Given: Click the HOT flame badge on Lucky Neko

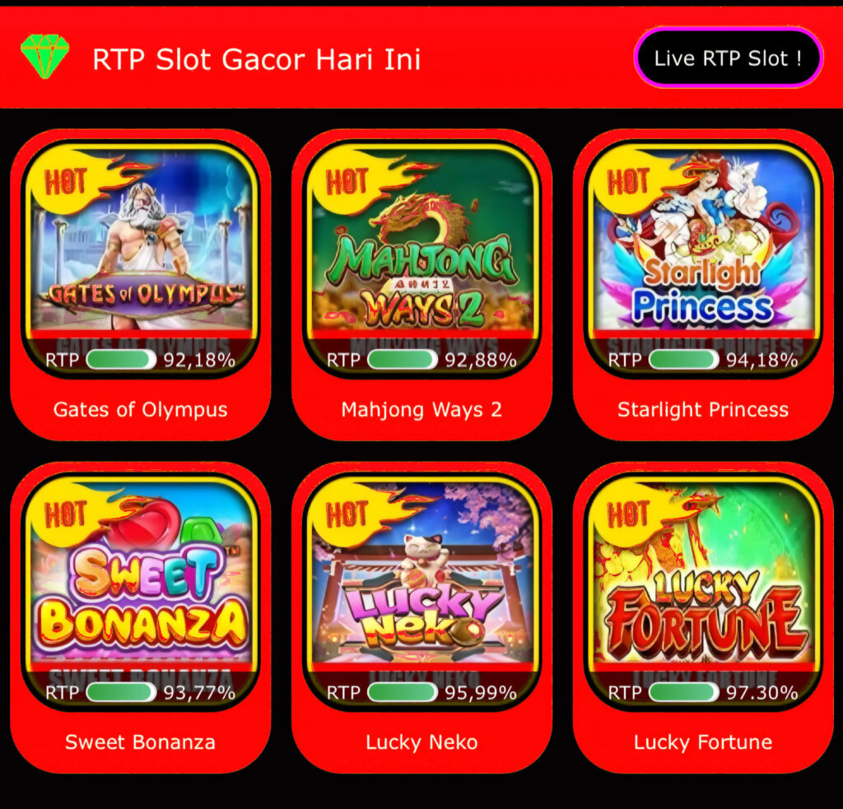Looking at the screenshot, I should pos(362,515).
